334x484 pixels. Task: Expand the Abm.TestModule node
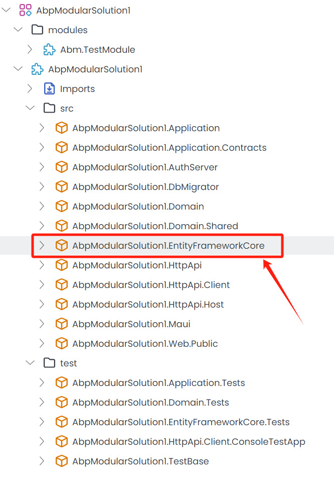click(30, 49)
